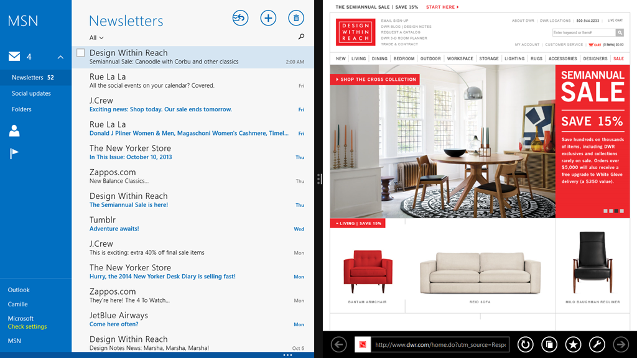This screenshot has height=358, width=637.
Task: Click Shop the Cross Collection banner
Action: click(x=375, y=80)
